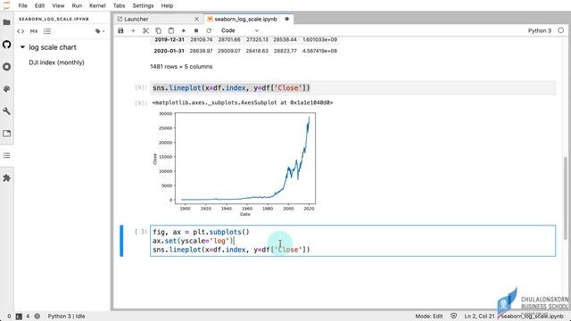571x321 pixels.
Task: Click the last sns.lineplot line in active cell
Action: click(x=231, y=250)
